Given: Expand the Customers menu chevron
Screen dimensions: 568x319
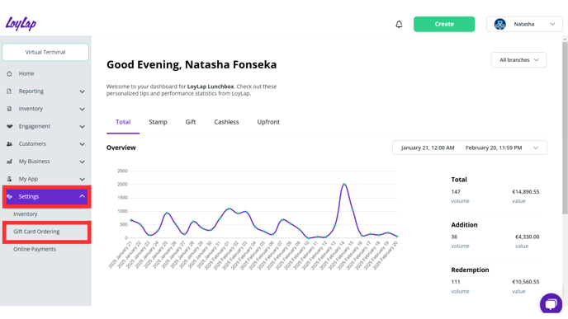Looking at the screenshot, I should 83,144.
